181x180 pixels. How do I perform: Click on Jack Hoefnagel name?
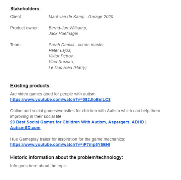click(63, 34)
